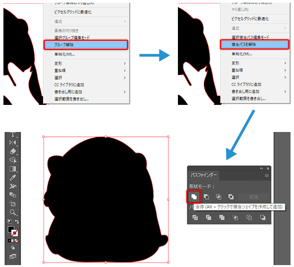
Task: Switch fill mode to Gradient button
Action: pos(13,241)
